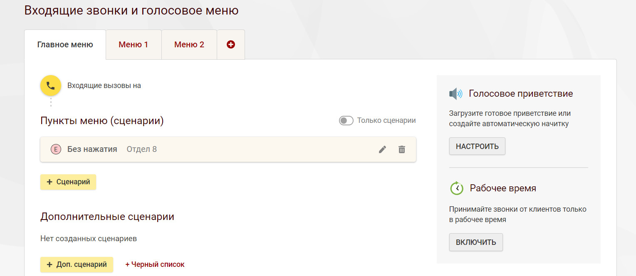
Task: Select the Главное меню tab
Action: tap(65, 45)
